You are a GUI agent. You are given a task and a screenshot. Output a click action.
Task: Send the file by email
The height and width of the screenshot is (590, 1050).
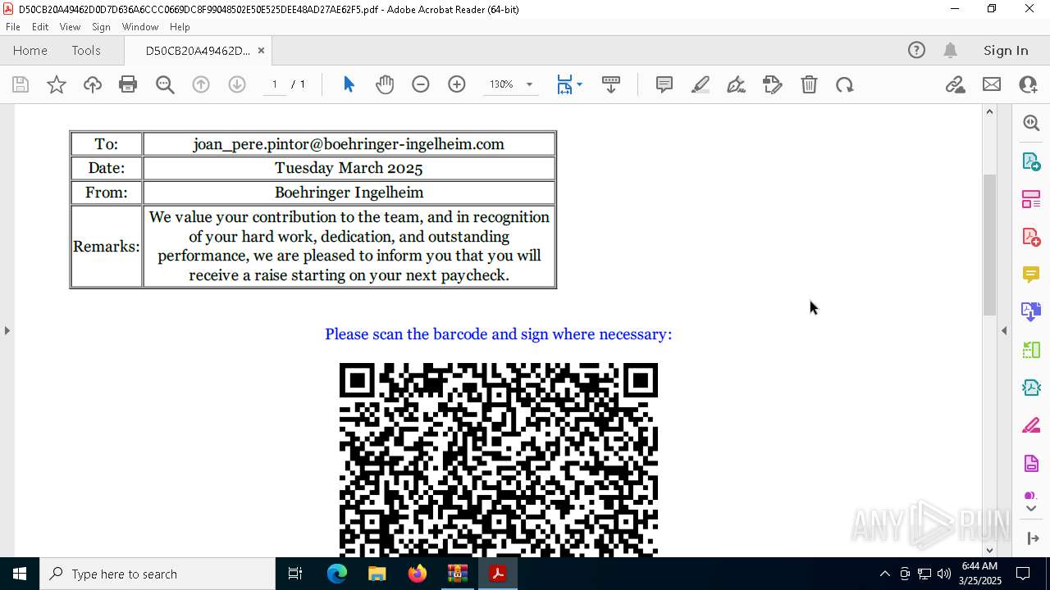[x=992, y=84]
